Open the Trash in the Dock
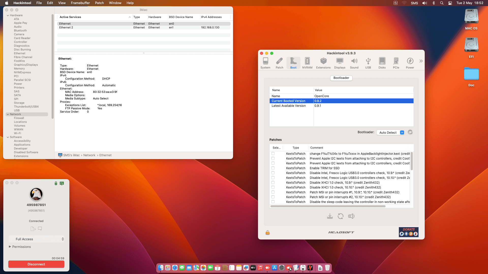Screen dimensions: 488x274 [327, 268]
